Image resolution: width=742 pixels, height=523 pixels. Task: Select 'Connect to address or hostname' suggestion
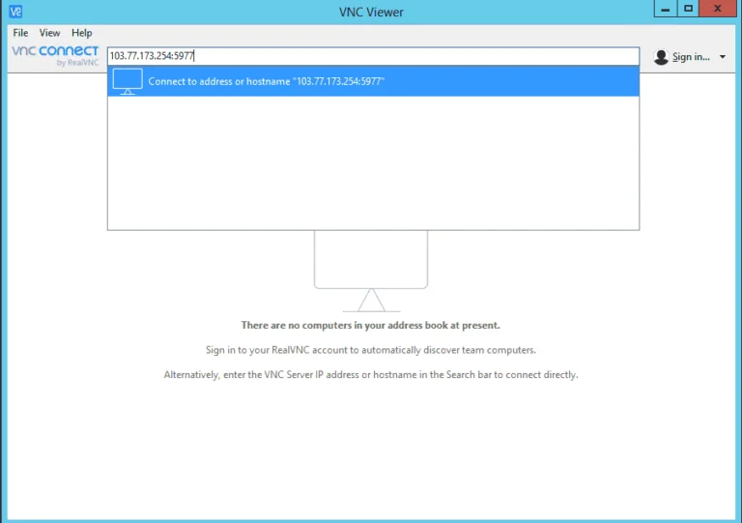pos(373,81)
